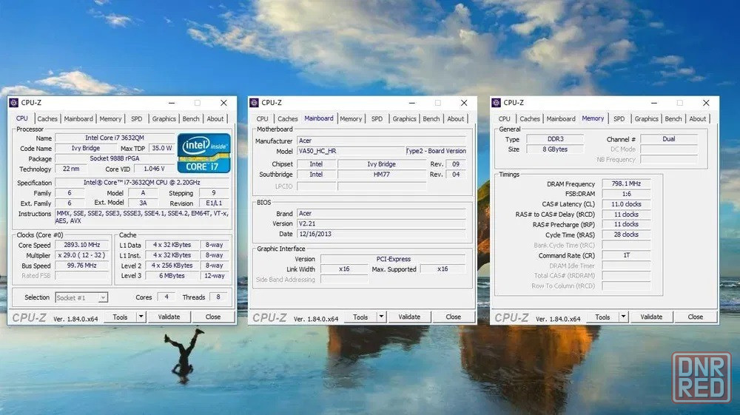Image resolution: width=740 pixels, height=415 pixels.
Task: Click Close button in the Mainboard window
Action: tap(454, 317)
